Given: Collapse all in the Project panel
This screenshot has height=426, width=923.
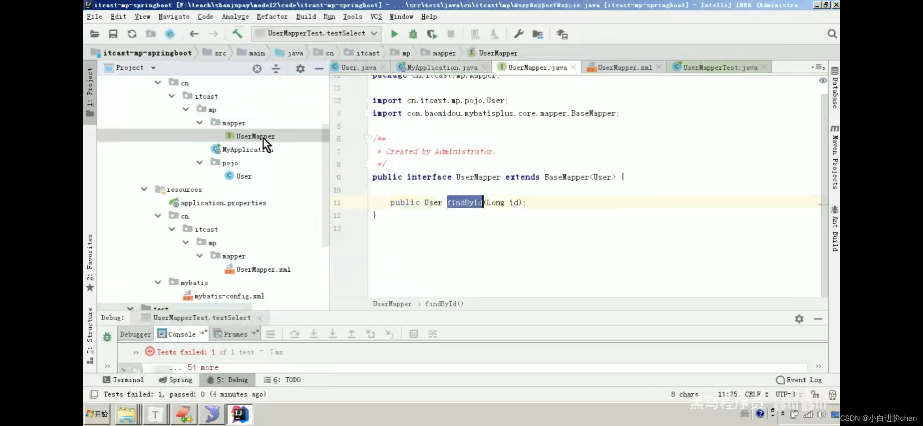Looking at the screenshot, I should (276, 69).
